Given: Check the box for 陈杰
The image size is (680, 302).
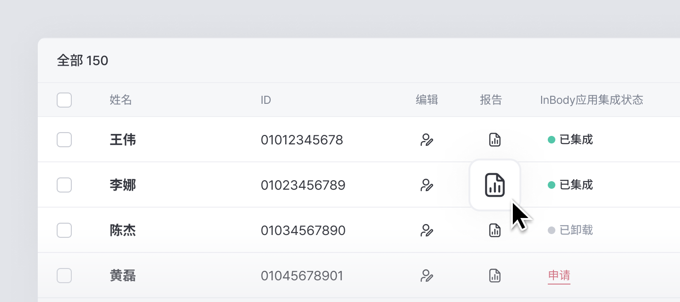Looking at the screenshot, I should coord(64,230).
